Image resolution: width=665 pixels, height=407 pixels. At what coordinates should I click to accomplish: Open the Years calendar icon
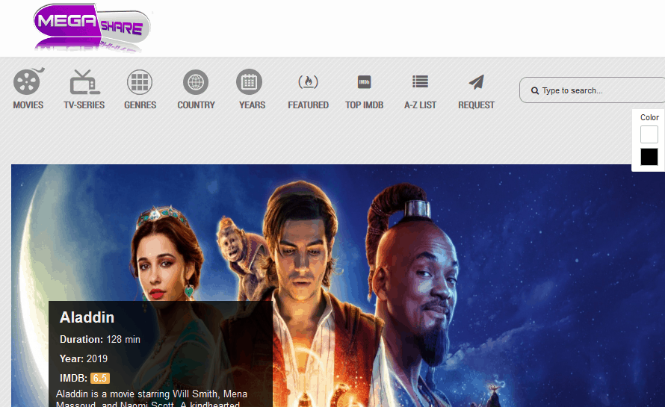[249, 82]
